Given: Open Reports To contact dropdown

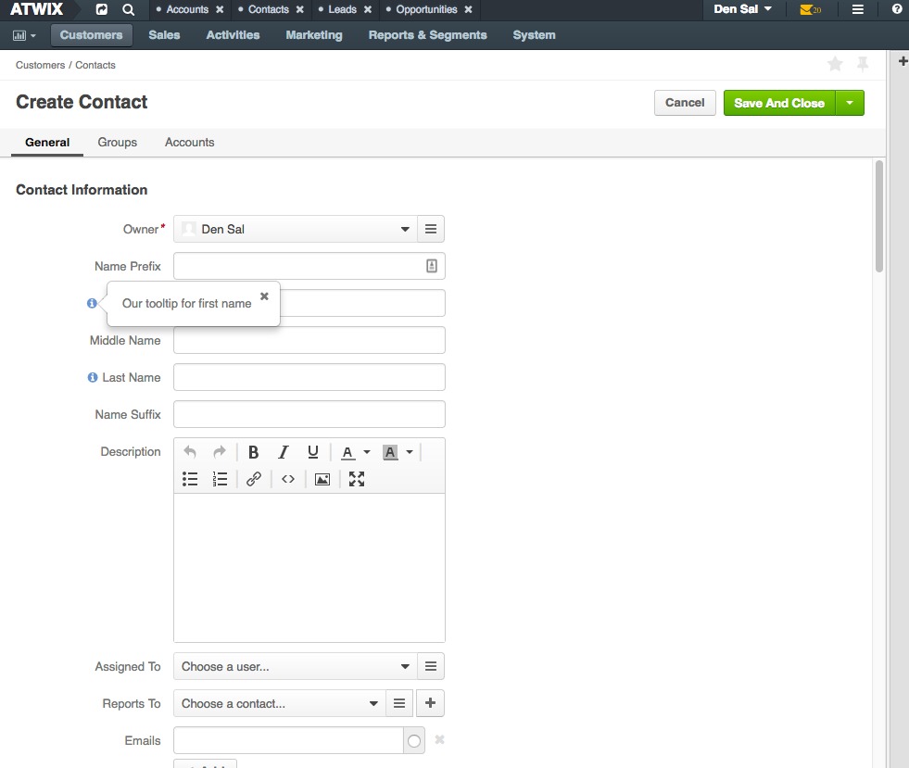Looking at the screenshot, I should [280, 704].
